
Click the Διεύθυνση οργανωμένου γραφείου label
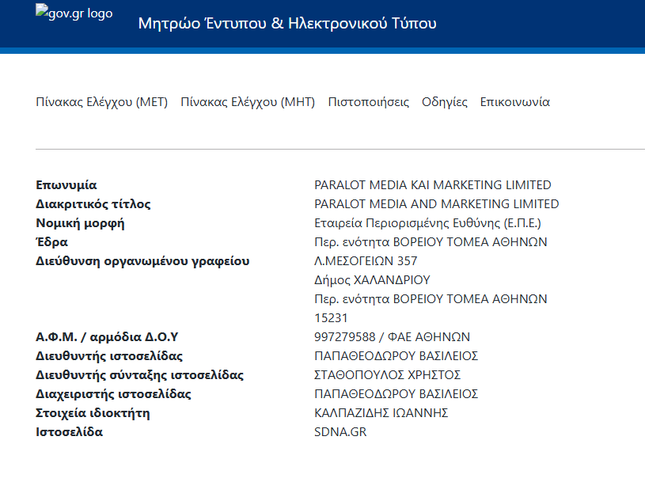click(x=142, y=261)
